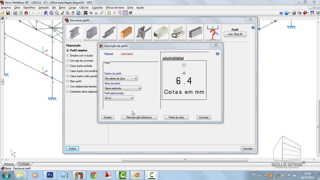Click the red magnet snap toolbar icon

pyautogui.click(x=26, y=13)
